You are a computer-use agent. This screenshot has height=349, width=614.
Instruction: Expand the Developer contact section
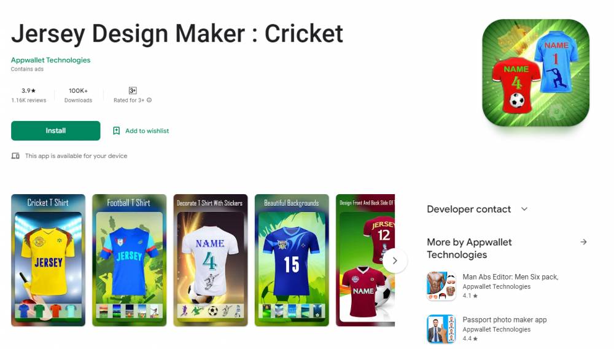click(524, 209)
